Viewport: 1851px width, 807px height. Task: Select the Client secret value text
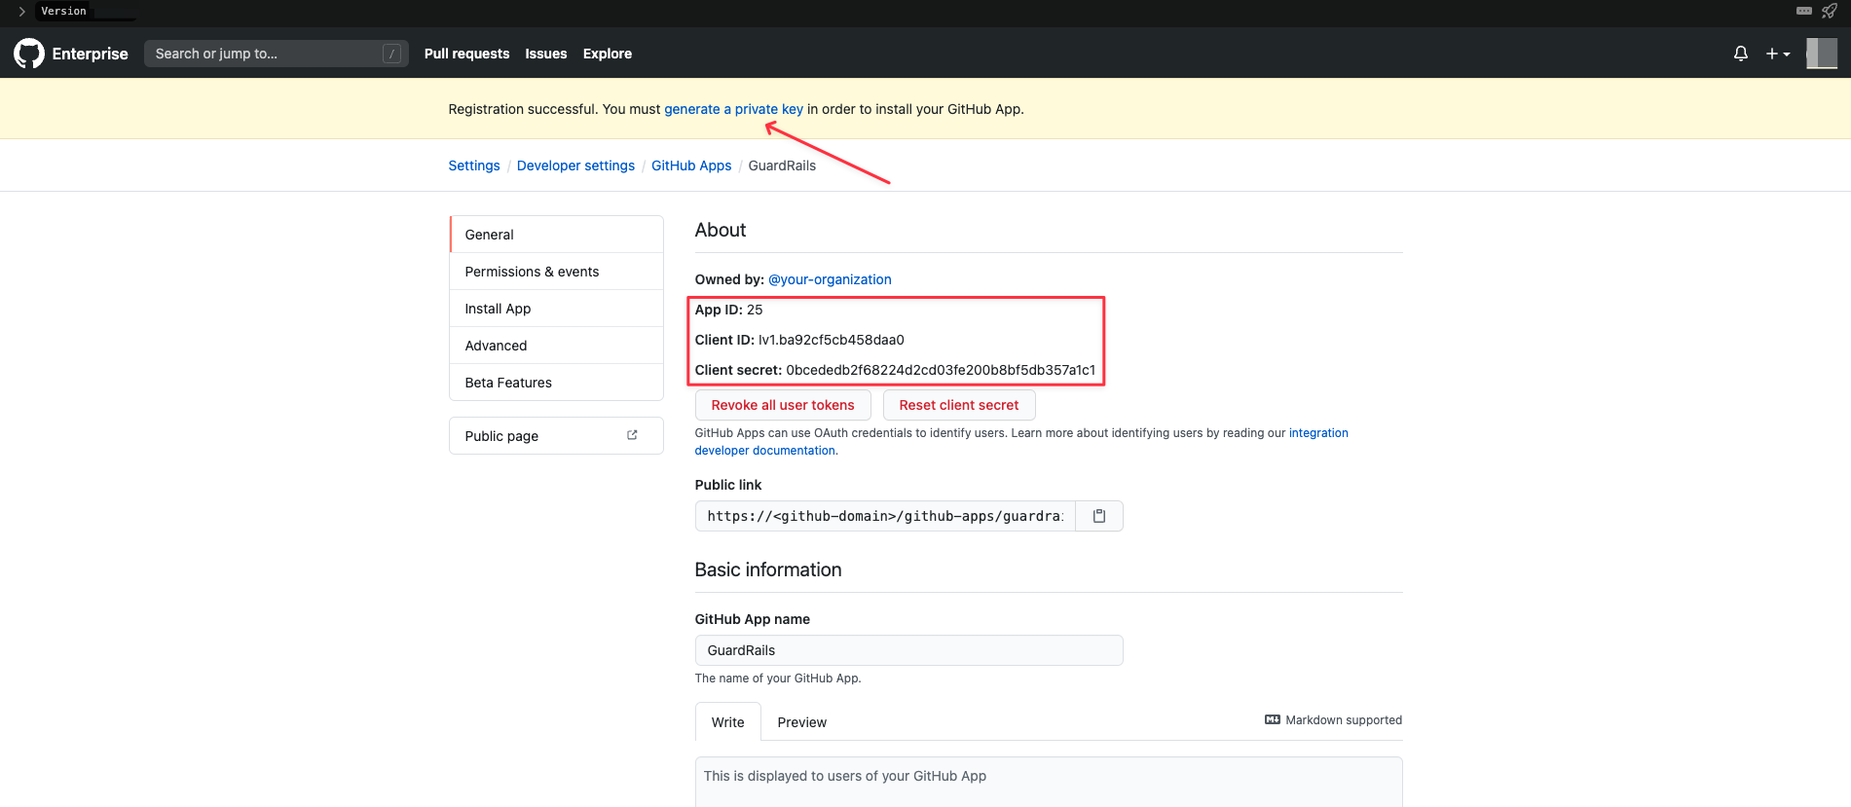[941, 370]
